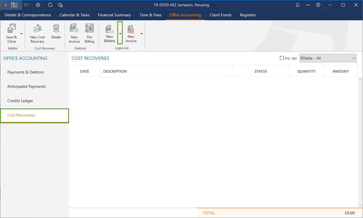This screenshot has width=363, height=218.
Task: Open the Billable - All filter dropdown
Action: 328,58
